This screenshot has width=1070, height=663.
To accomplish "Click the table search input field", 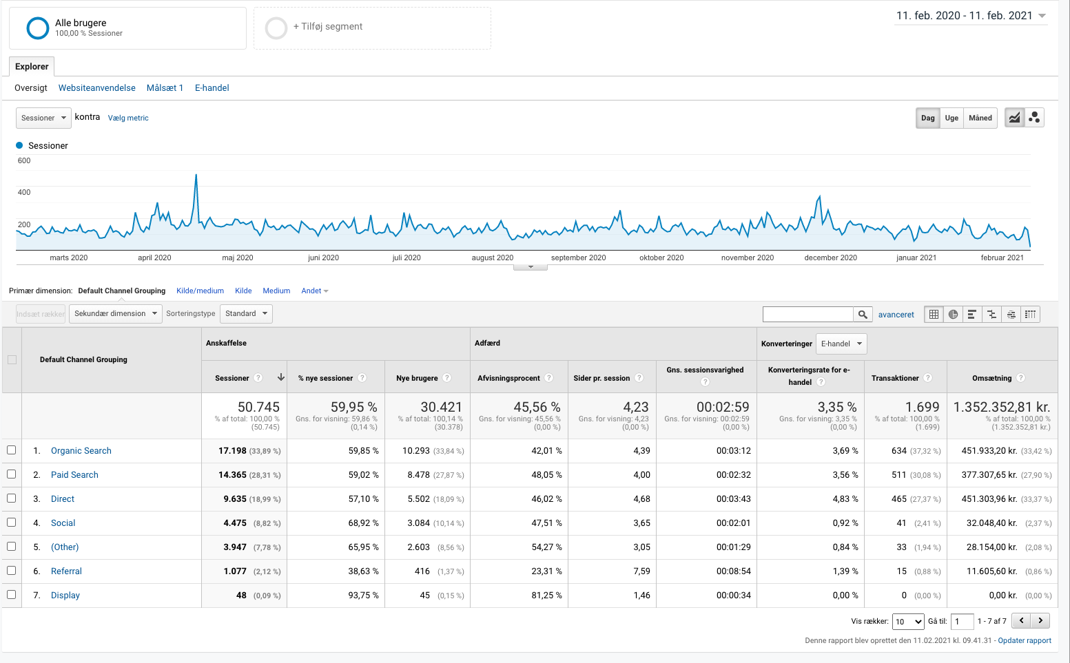I will click(x=807, y=315).
